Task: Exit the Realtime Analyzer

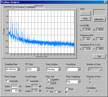Action: click(x=99, y=56)
